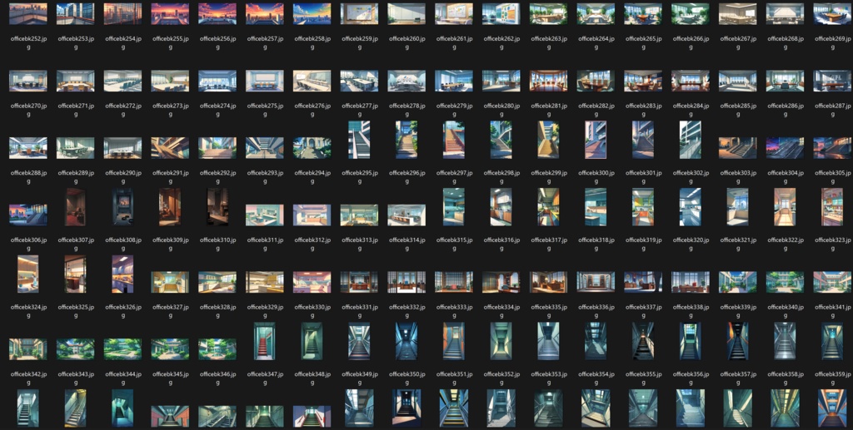Screen dimensions: 853x430
Task: Click the file name officebk256.jpg
Action: (217, 43)
